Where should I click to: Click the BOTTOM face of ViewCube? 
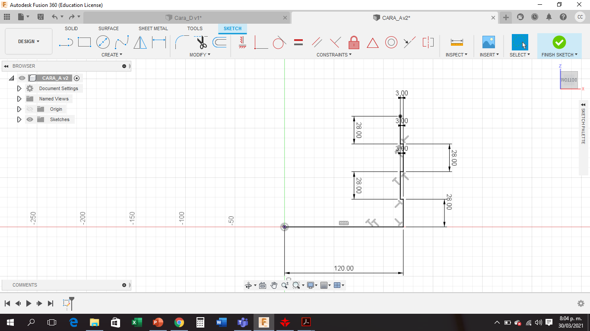[569, 80]
